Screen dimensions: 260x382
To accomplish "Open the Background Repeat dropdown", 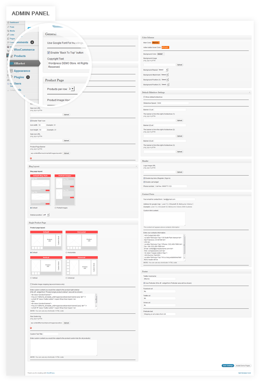I will (x=163, y=69).
